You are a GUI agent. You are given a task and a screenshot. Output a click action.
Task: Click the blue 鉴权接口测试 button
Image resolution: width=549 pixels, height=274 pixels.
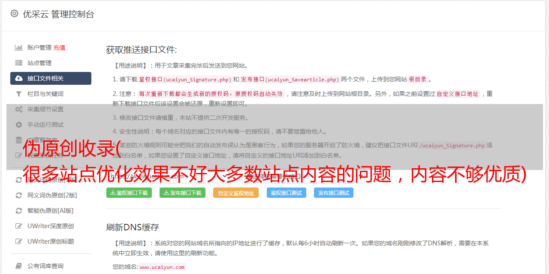tap(287, 193)
